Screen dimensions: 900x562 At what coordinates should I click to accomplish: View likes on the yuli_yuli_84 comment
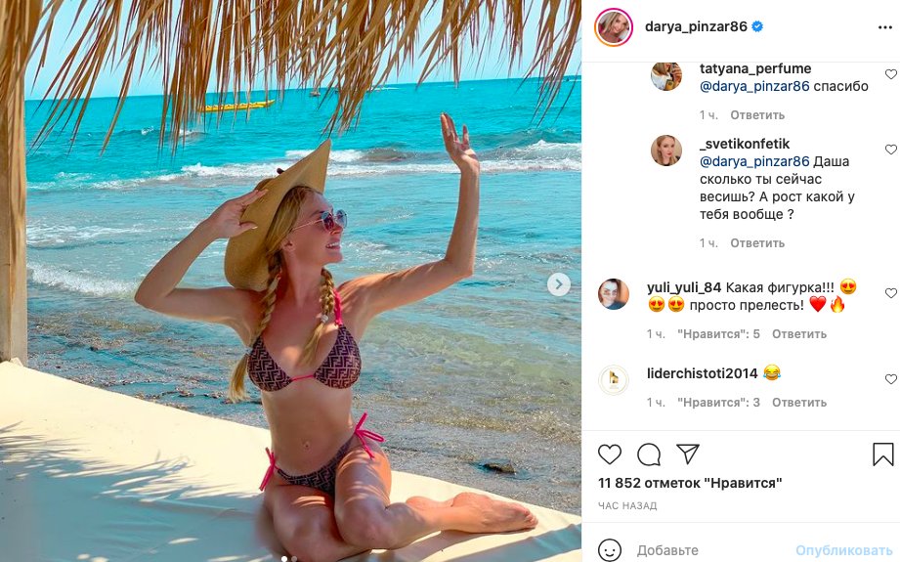(x=718, y=334)
